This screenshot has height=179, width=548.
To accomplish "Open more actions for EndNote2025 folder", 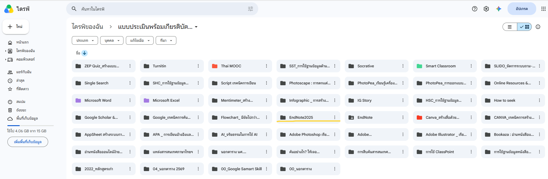I will pos(335,118).
